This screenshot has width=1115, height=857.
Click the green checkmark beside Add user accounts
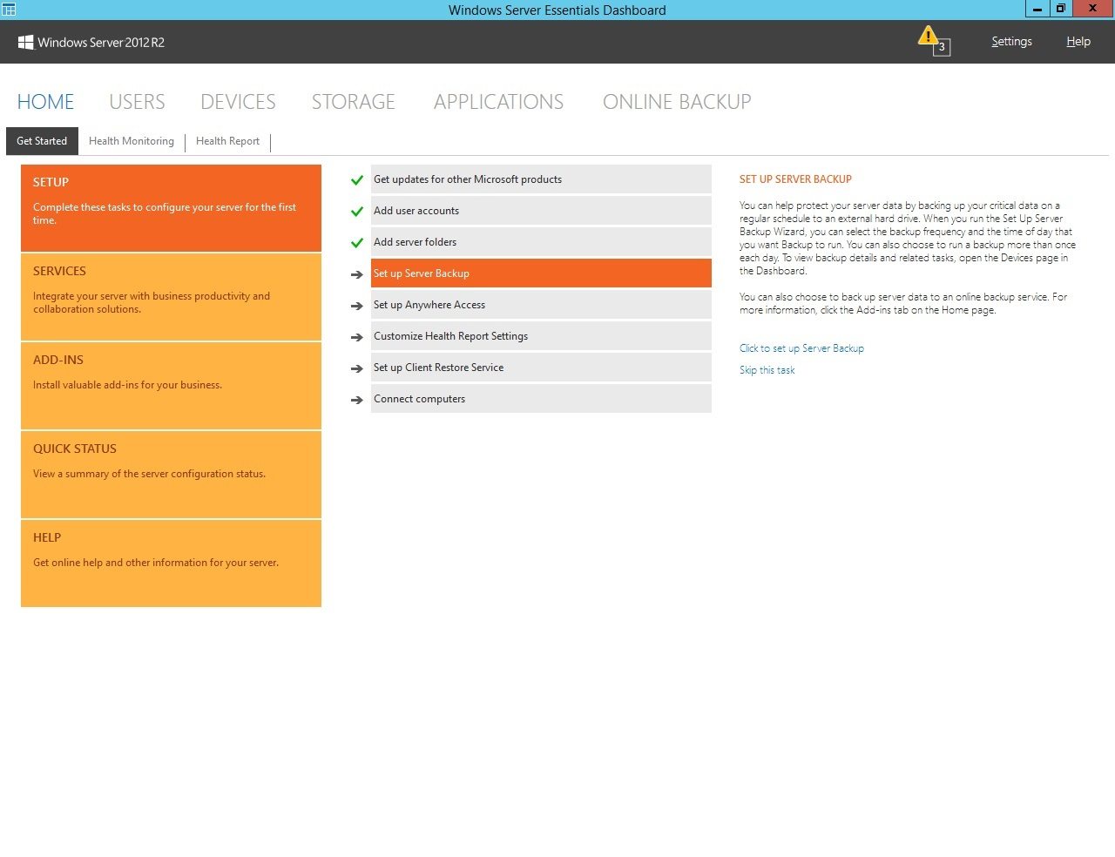pyautogui.click(x=356, y=212)
